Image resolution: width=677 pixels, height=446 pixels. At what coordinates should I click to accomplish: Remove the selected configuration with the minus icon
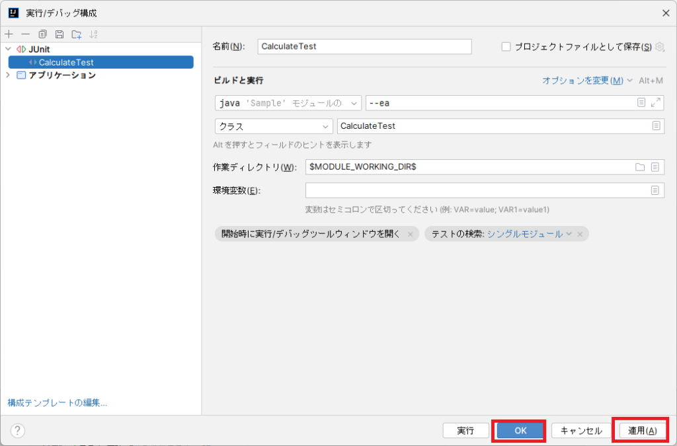(x=26, y=34)
